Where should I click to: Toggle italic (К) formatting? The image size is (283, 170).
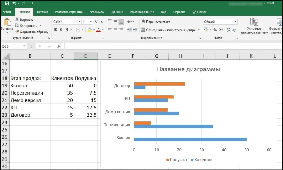[61, 30]
